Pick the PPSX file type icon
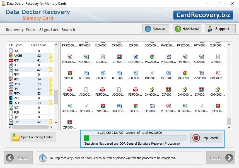This screenshot has width=239, height=168. click(x=11, y=84)
